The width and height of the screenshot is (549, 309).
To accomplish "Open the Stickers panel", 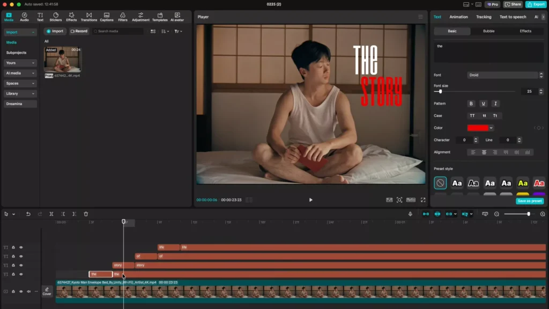I will click(x=56, y=17).
